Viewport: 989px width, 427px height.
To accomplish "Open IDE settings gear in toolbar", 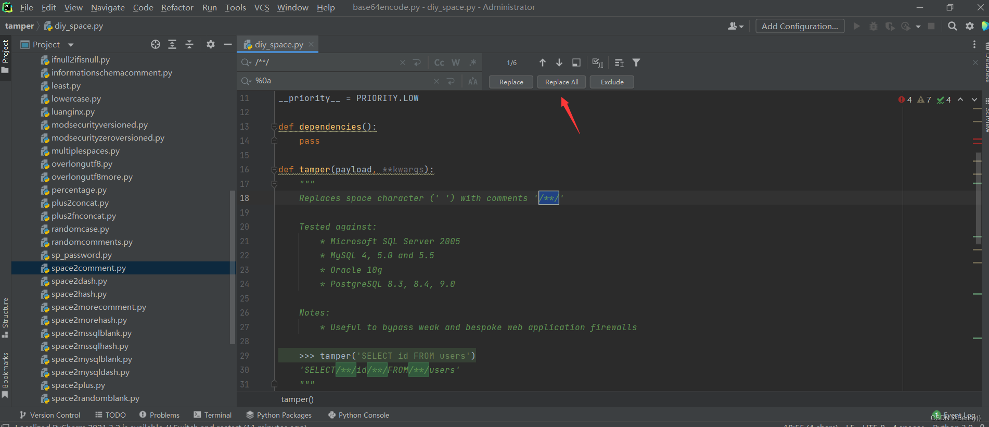I will click(x=970, y=26).
